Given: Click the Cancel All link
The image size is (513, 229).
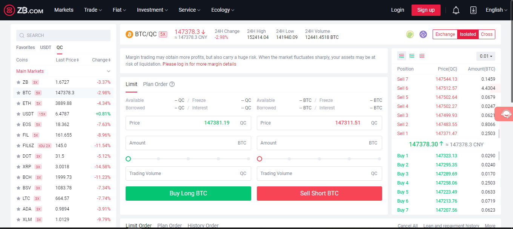Looking at the screenshot, I should tap(407, 226).
